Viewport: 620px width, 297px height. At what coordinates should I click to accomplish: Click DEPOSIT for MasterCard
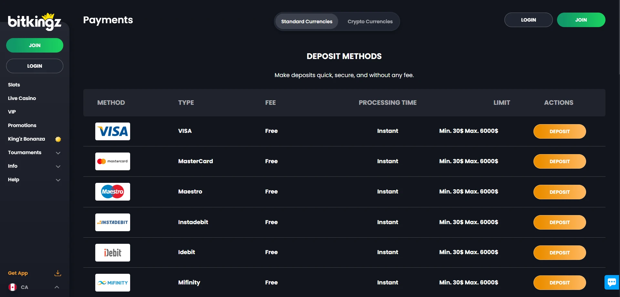[560, 161]
